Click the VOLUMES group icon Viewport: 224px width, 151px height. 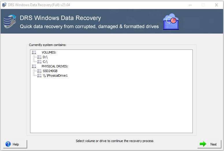[x=34, y=52]
